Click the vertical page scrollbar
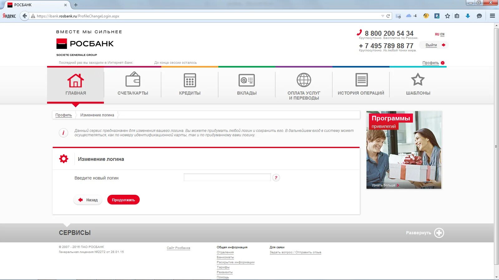This screenshot has height=280, width=499. (496, 146)
